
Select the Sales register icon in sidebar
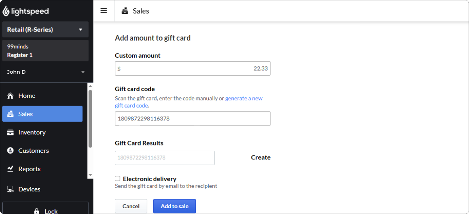point(11,114)
